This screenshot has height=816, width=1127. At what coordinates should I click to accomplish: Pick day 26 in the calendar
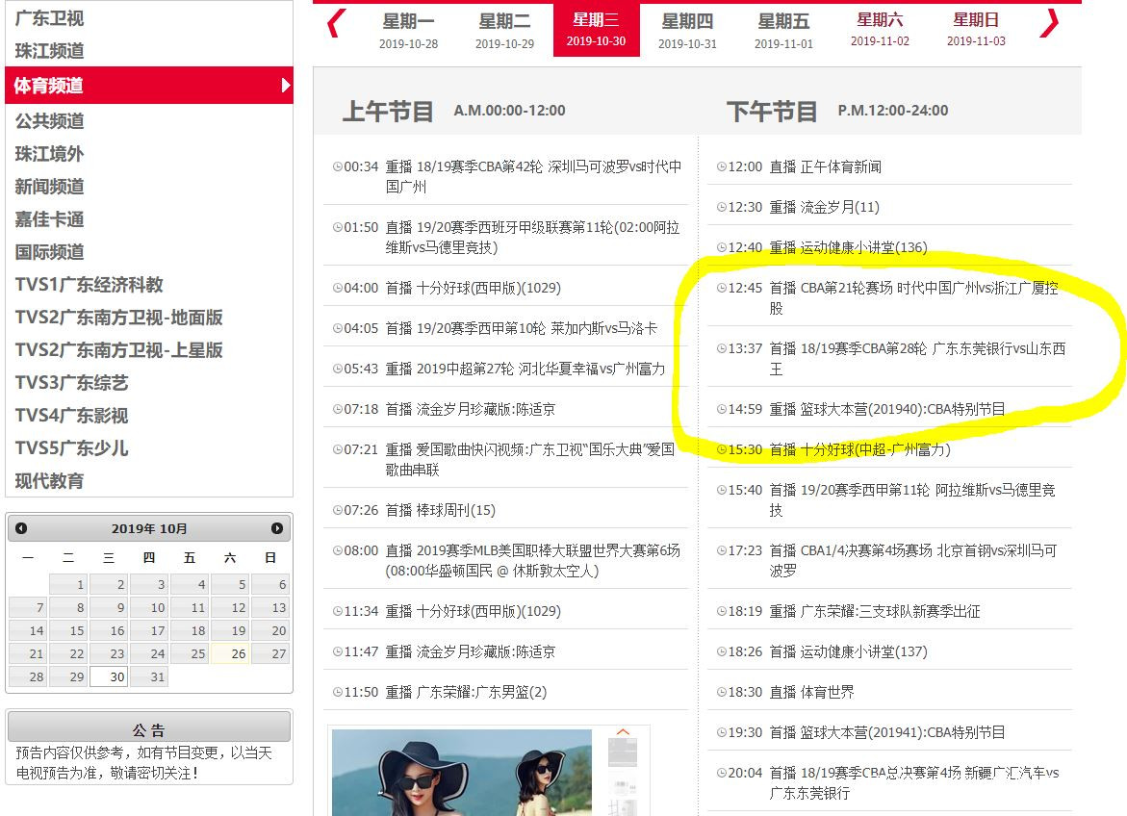(x=230, y=653)
